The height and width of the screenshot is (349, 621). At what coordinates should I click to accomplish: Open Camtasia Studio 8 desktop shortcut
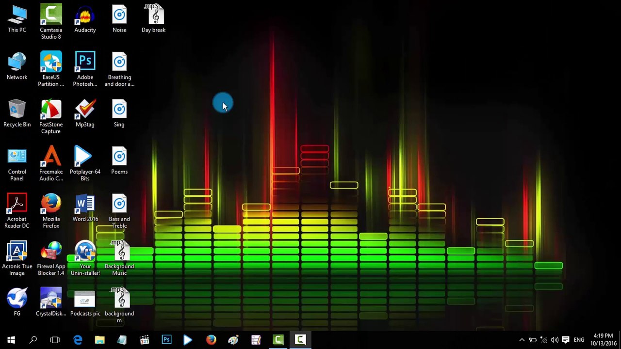[51, 22]
